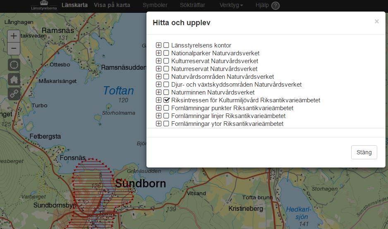This screenshot has height=229, width=388.
Task: Tick the Naturminnen Naturvårdsverket checkbox
Action: click(166, 92)
